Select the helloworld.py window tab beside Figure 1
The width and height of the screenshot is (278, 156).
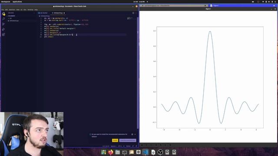click(174, 6)
